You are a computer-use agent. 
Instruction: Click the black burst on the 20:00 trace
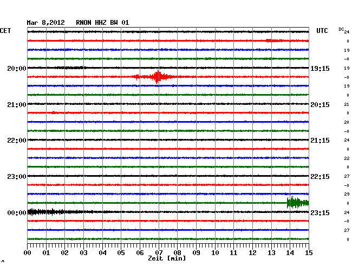70,68
